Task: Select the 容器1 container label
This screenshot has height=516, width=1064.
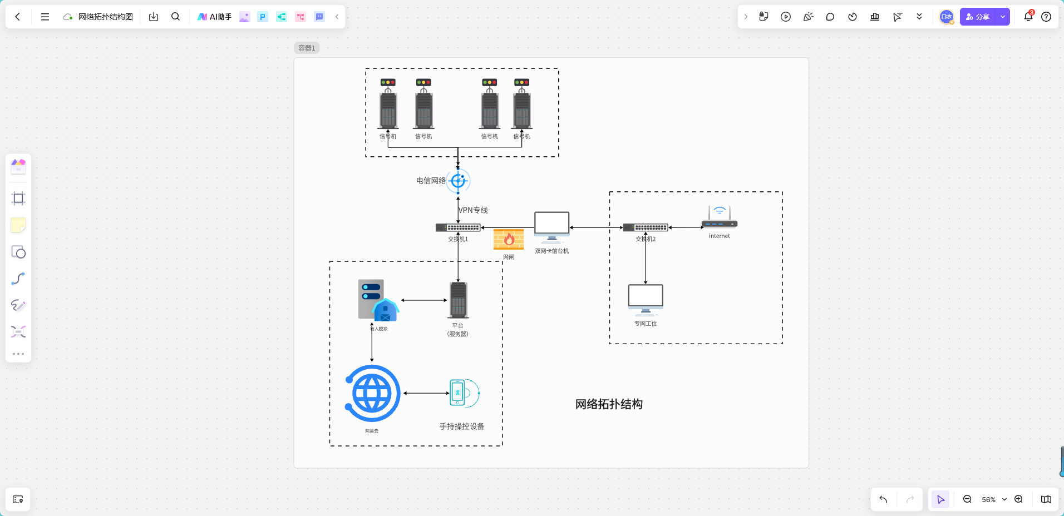Action: pos(307,48)
